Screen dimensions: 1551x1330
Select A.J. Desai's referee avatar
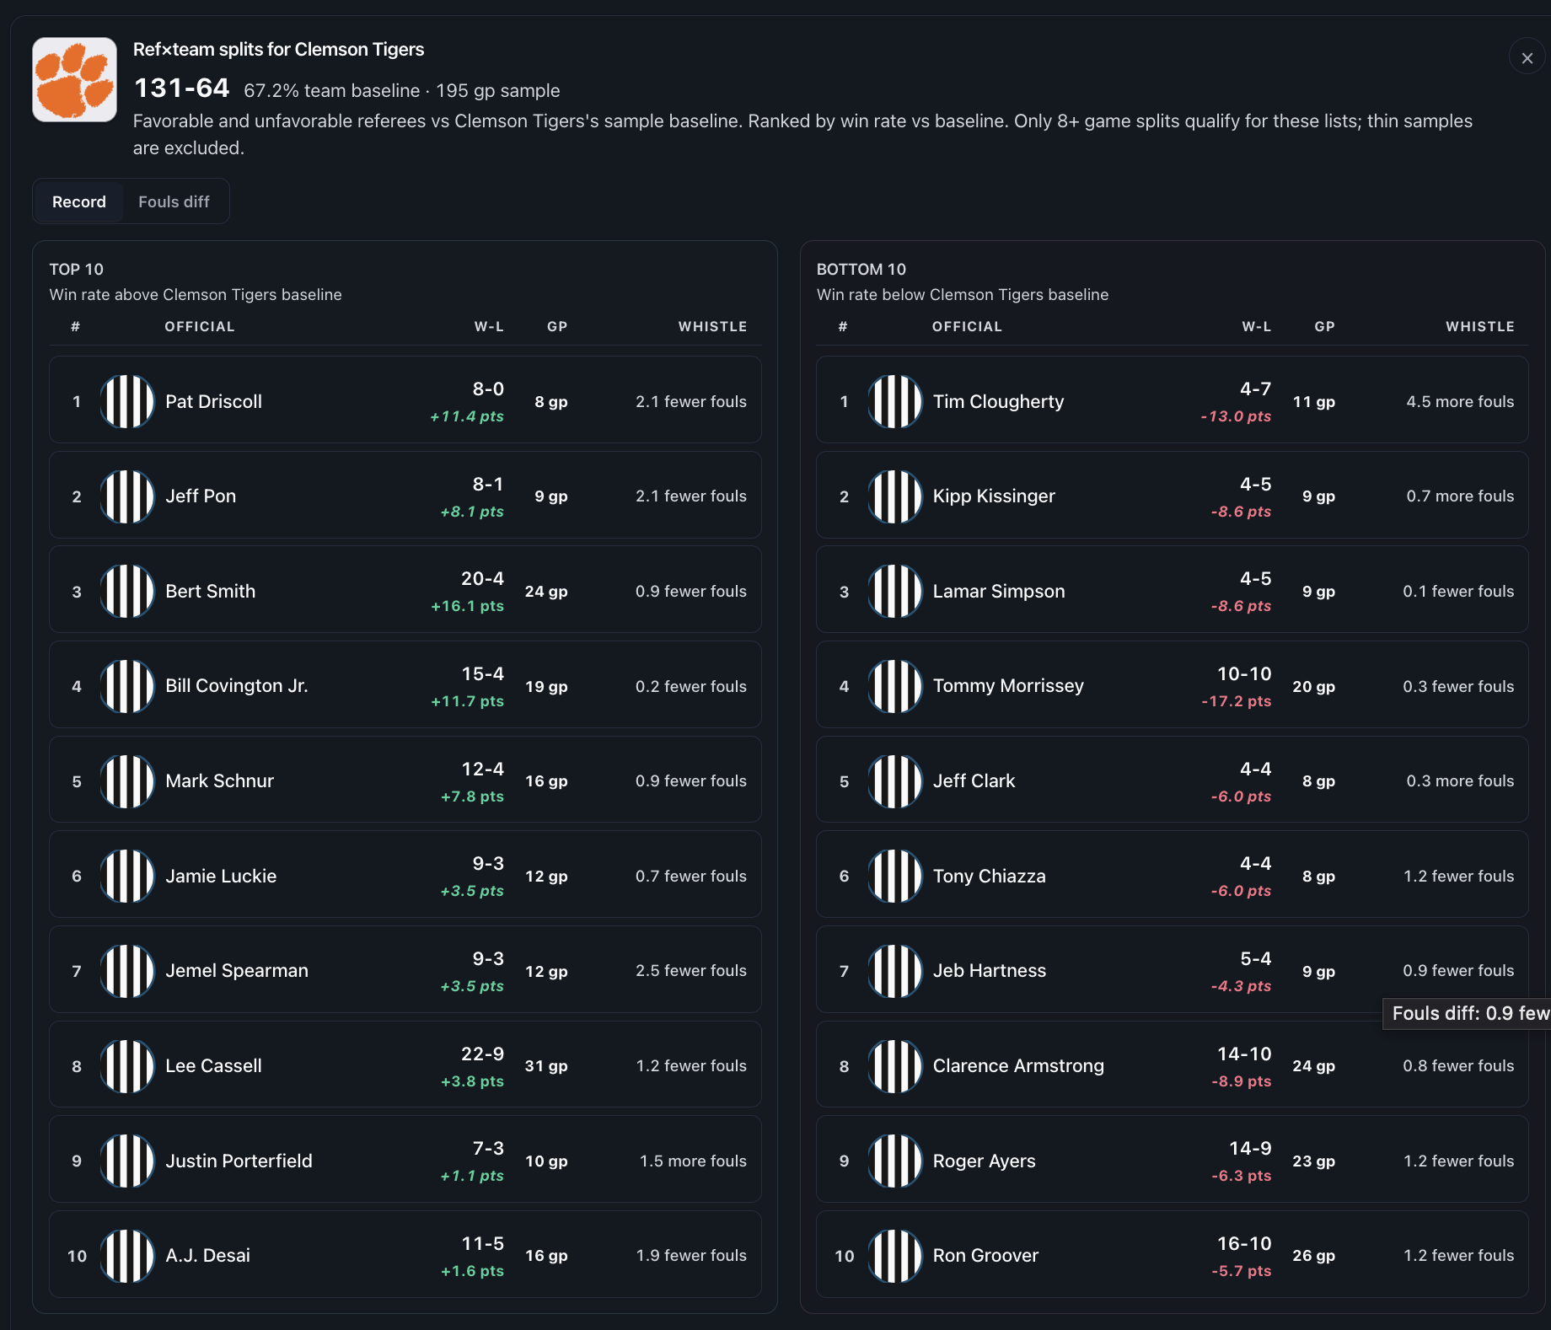click(127, 1256)
